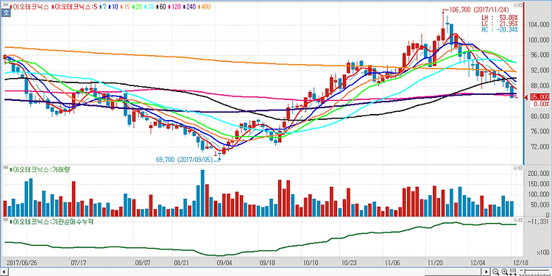Select the 7-day moving average legend
Screen dimensions: 552x276
click(103, 7)
